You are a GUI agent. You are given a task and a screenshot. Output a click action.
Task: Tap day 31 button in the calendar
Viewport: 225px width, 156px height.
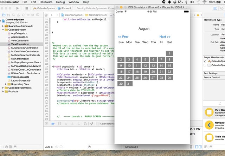pyautogui.click(x=129, y=84)
